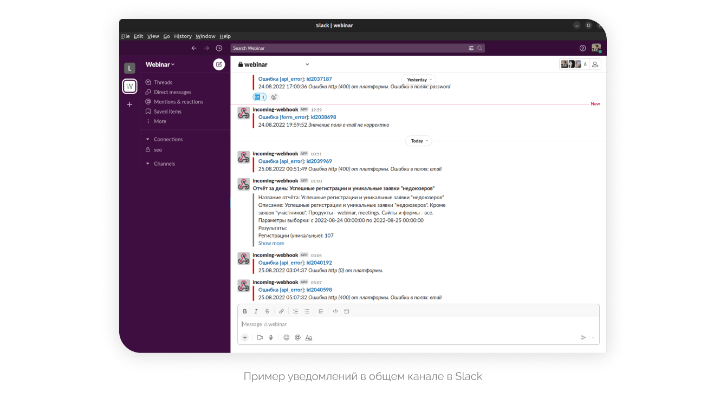
Task: Switch to the L workspace
Action: coord(129,68)
